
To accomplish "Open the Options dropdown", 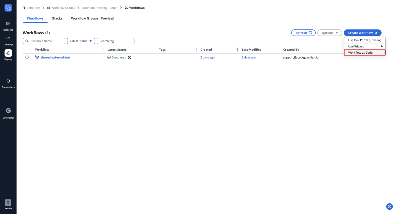I will click(x=330, y=33).
